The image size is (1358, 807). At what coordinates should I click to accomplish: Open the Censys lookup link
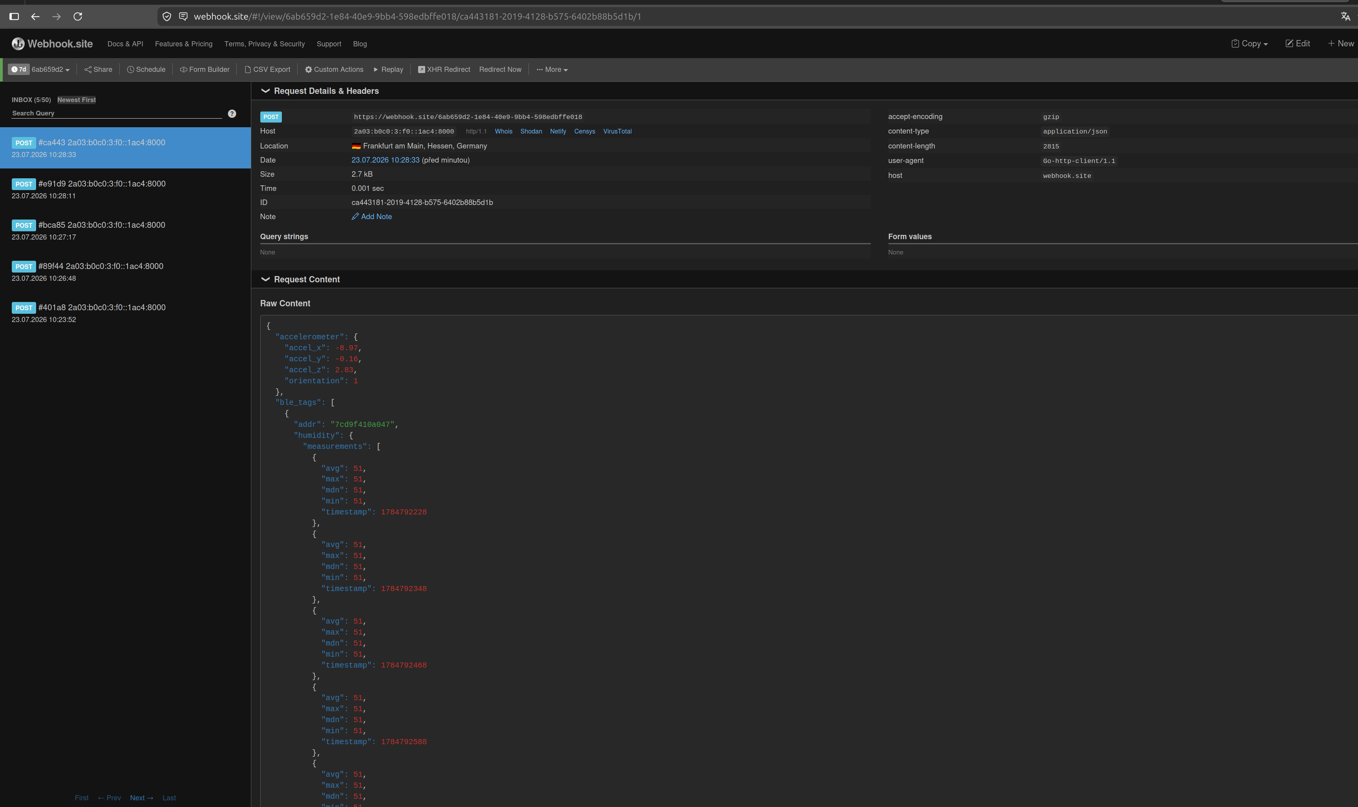(x=585, y=132)
